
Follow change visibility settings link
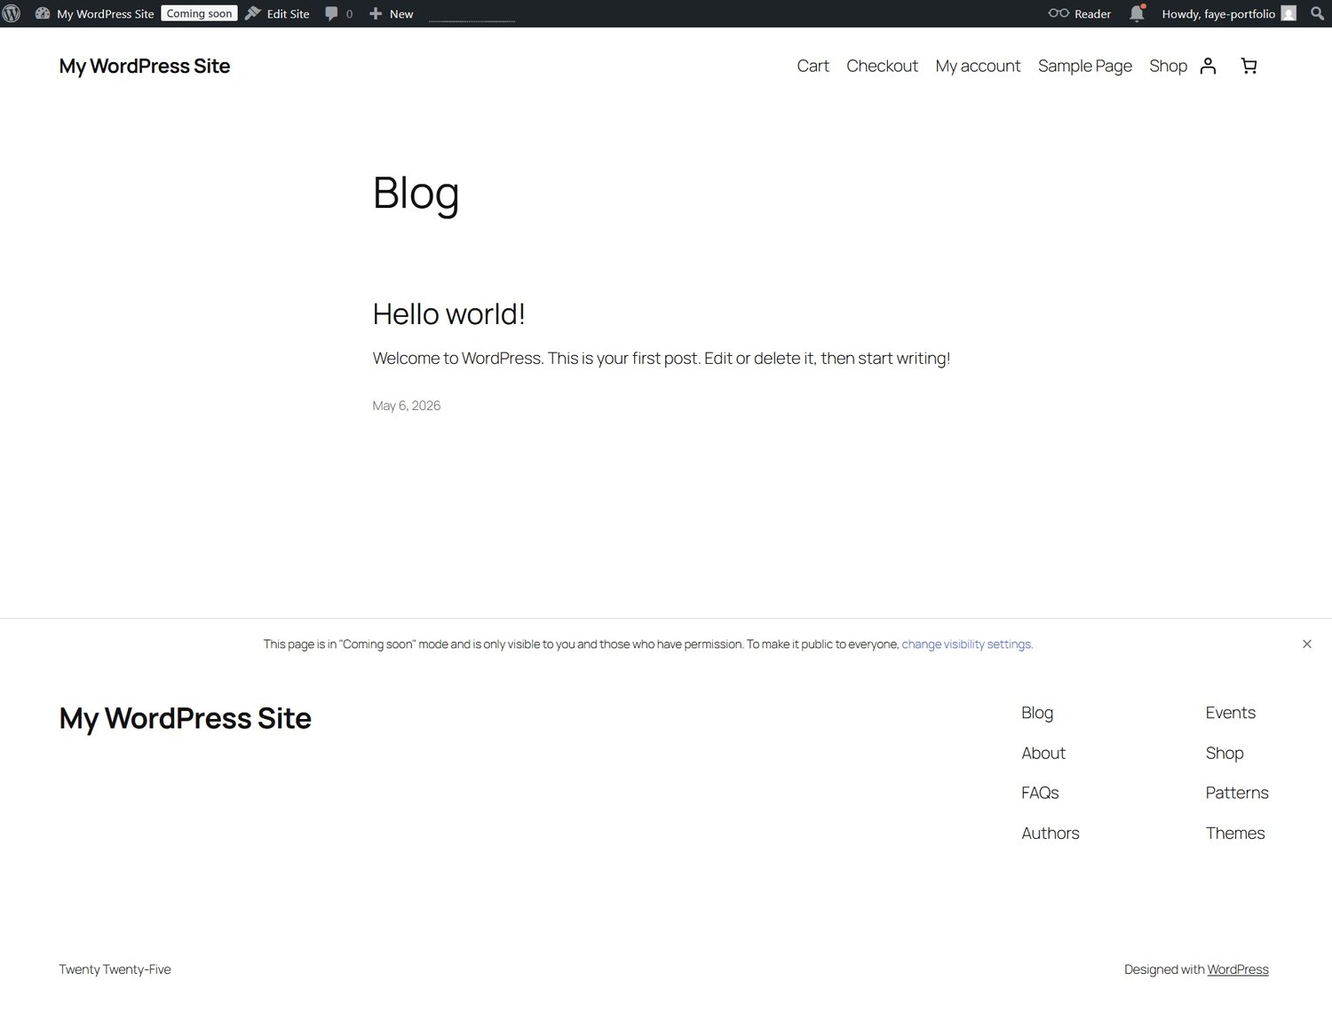pos(966,644)
